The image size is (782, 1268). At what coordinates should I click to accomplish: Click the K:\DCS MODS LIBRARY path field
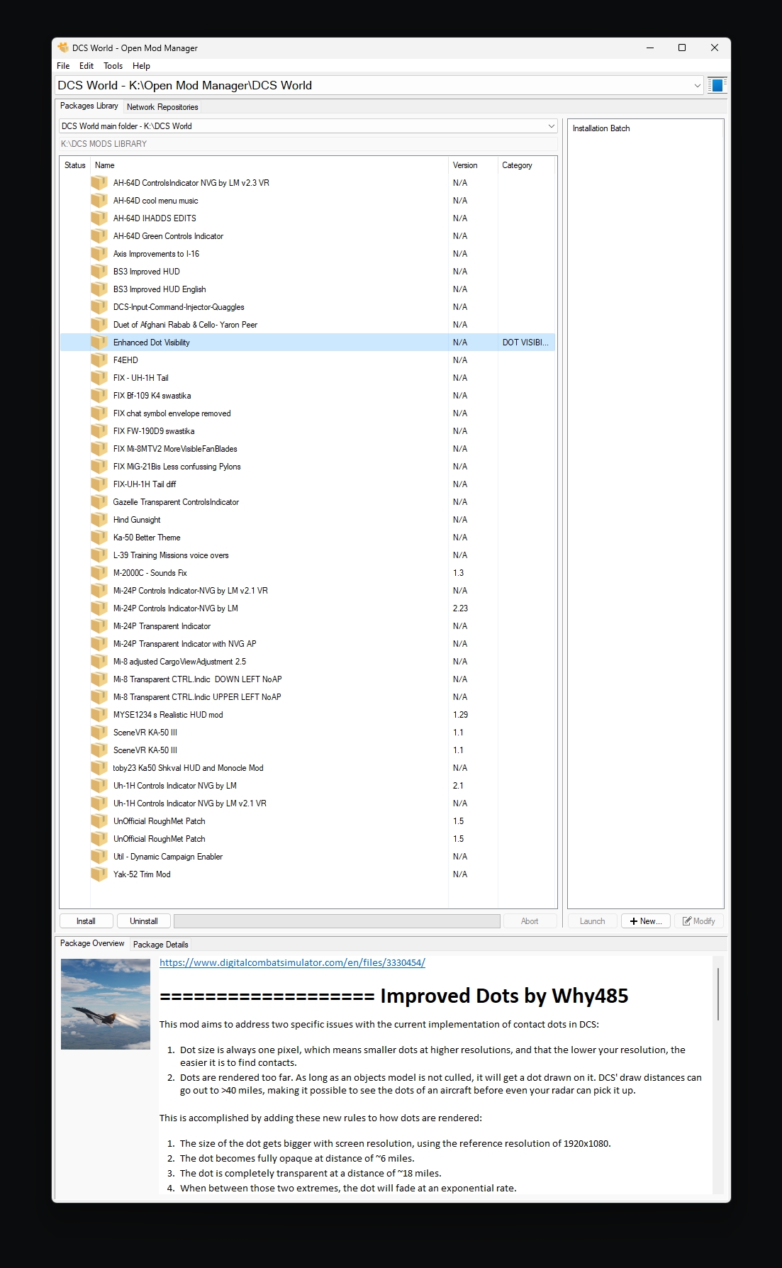(308, 143)
